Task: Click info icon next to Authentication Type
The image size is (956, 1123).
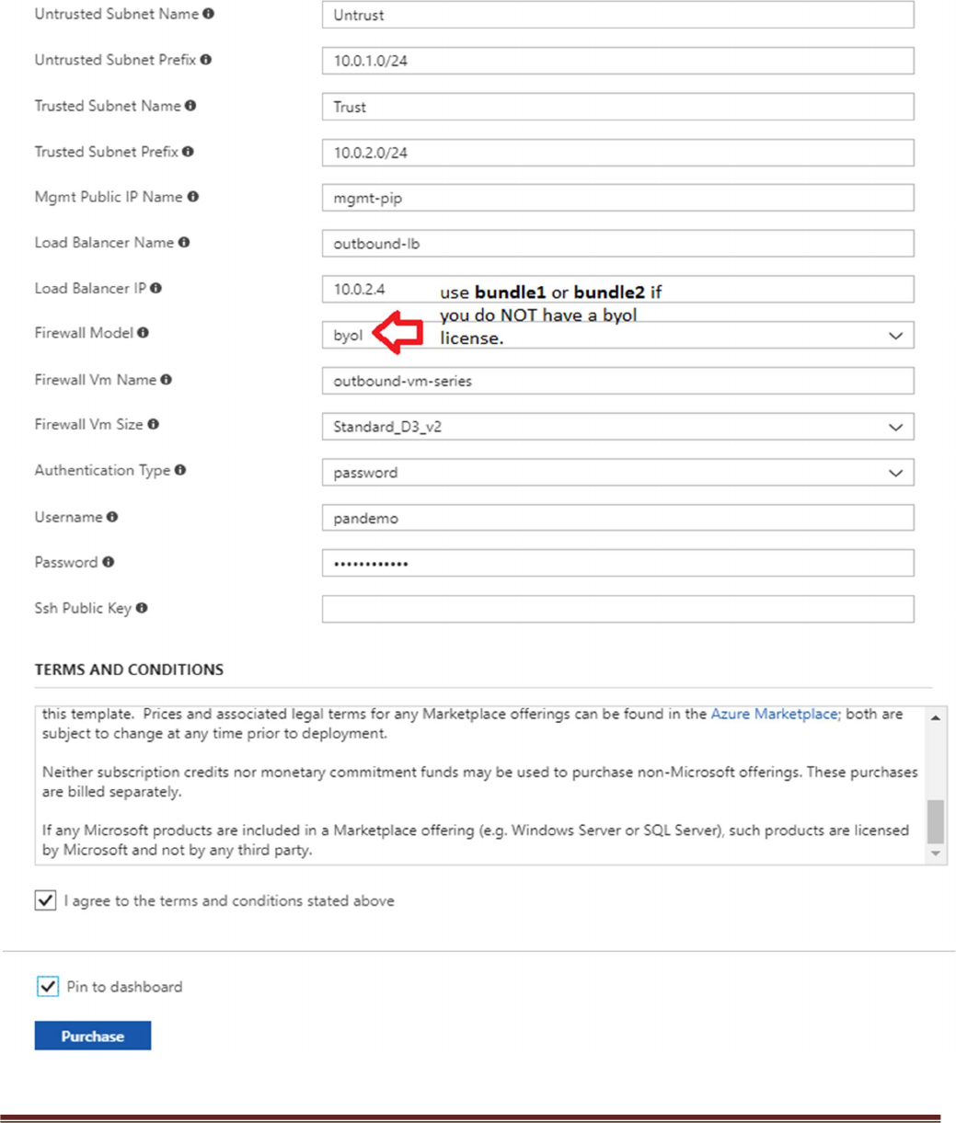Action: (x=180, y=470)
